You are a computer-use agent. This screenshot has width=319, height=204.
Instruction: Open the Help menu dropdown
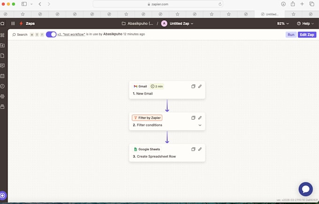click(x=305, y=23)
